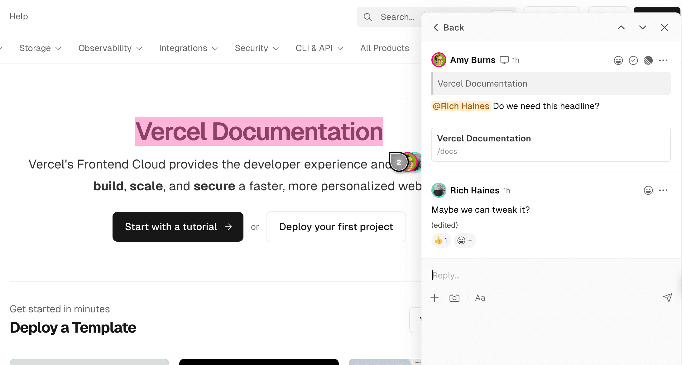Click the Reply input field
This screenshot has height=365, width=682.
click(530, 275)
